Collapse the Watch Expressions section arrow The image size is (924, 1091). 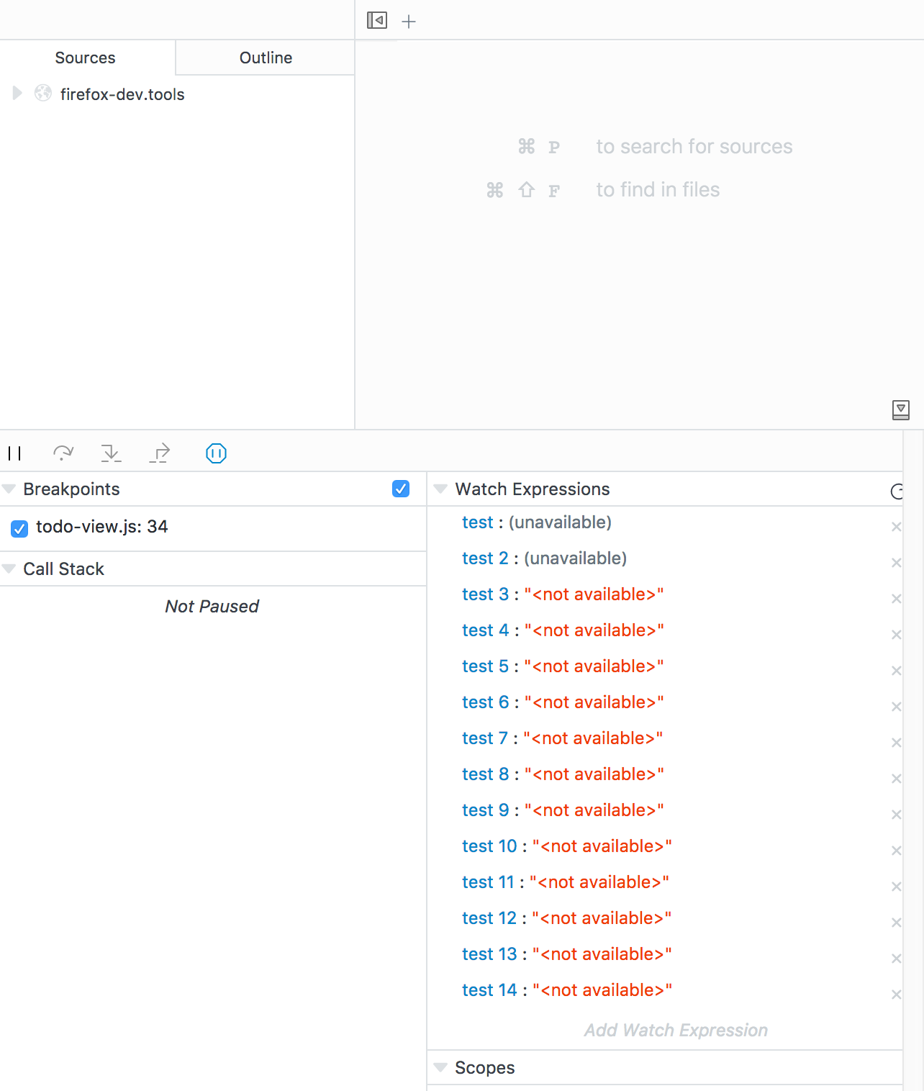point(440,489)
